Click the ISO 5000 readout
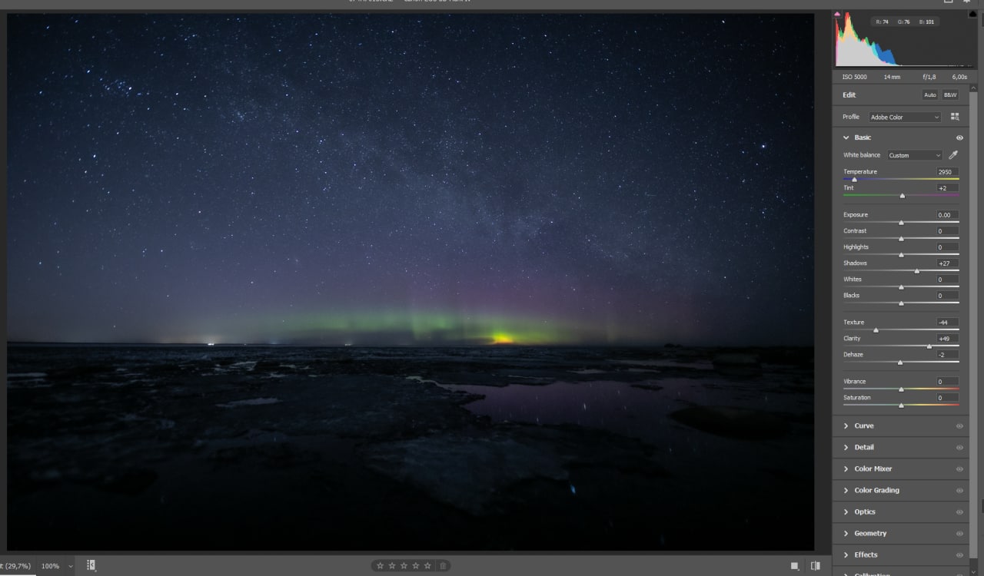This screenshot has width=984, height=576. [x=854, y=77]
